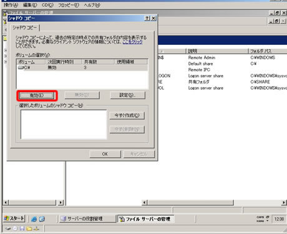Image resolution: width=287 pixels, height=234 pixels.
Task: Open the ヘルプ(H) menu
Action: 92,5
